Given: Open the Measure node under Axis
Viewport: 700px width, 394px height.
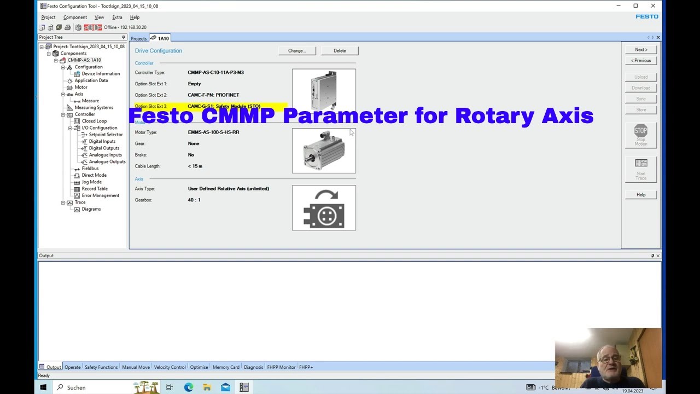Looking at the screenshot, I should [x=90, y=101].
